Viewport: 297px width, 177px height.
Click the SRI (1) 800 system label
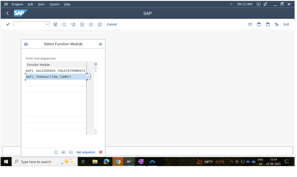pyautogui.click(x=245, y=4)
